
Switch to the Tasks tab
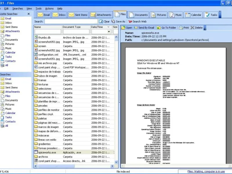[211, 15]
